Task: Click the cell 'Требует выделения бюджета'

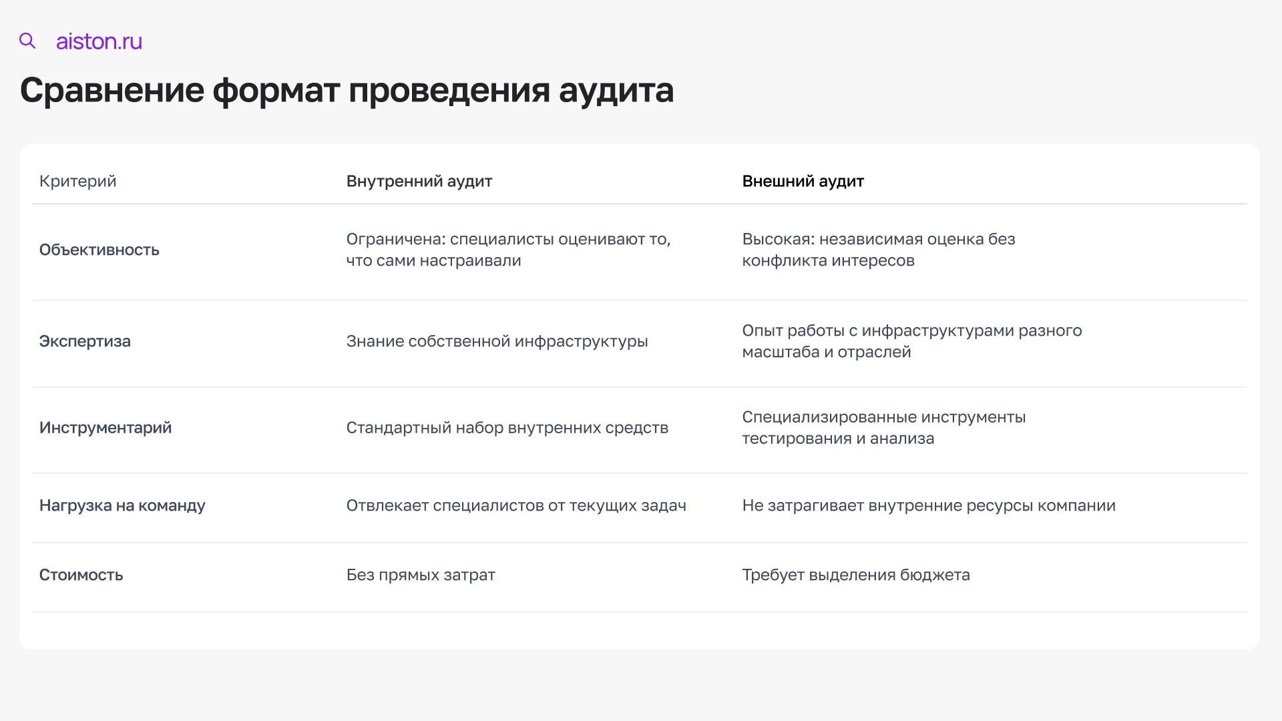Action: pos(856,575)
